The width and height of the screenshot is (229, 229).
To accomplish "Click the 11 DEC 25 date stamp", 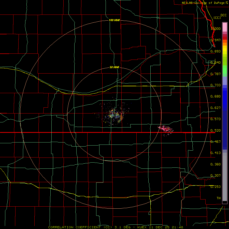I will [x=159, y=227].
